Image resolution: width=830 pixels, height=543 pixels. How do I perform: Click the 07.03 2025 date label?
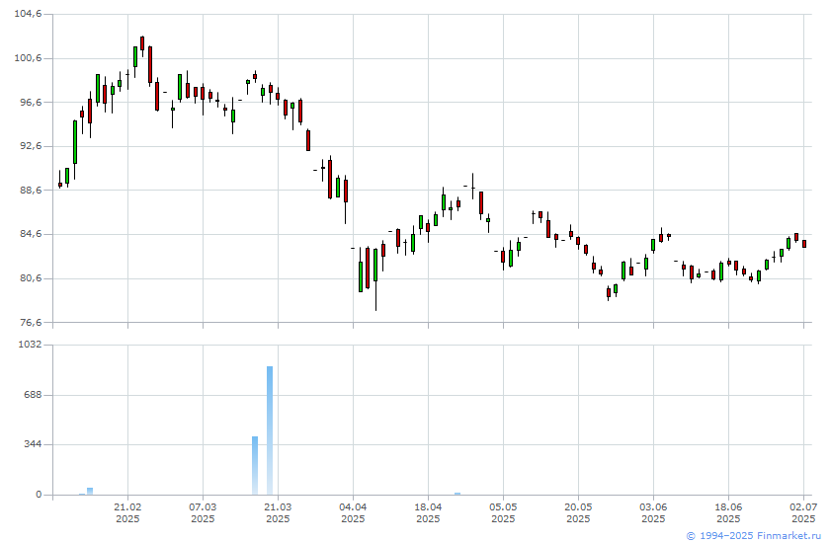203,512
